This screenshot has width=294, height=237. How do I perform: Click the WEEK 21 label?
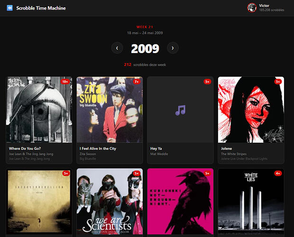[x=145, y=27]
